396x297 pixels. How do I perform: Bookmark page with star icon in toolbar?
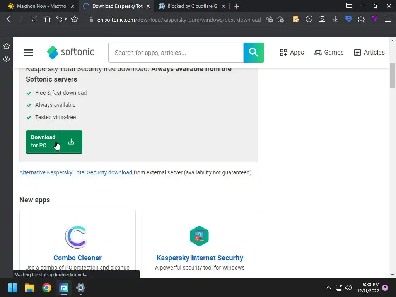point(75,19)
